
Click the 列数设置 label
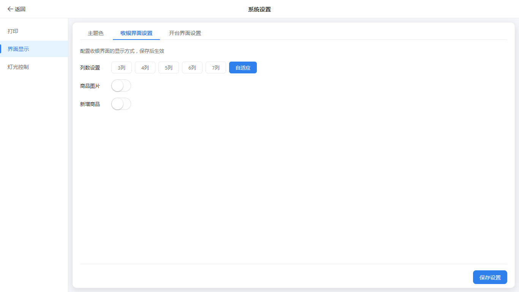pyautogui.click(x=90, y=68)
